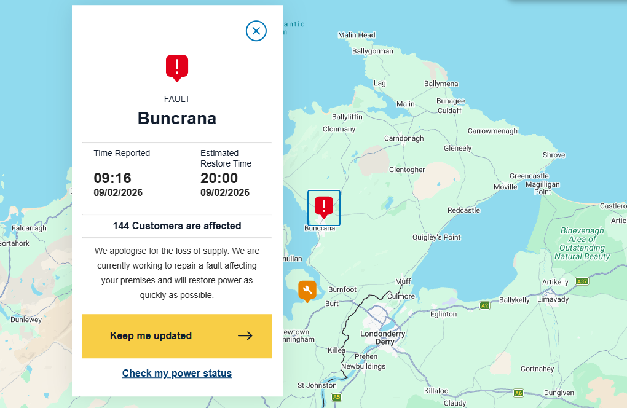Click the A37 road shield on map

click(582, 281)
